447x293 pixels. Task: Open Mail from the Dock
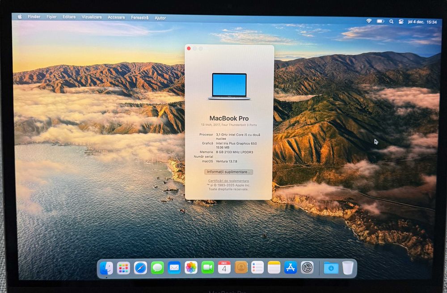[174, 268]
